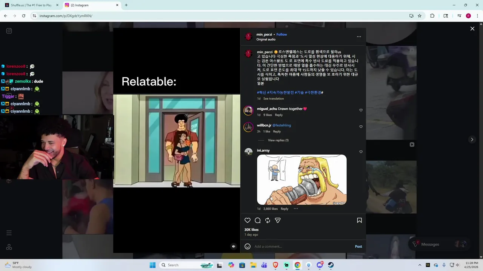Like the post with the heart icon
This screenshot has width=483, height=271.
pyautogui.click(x=248, y=221)
